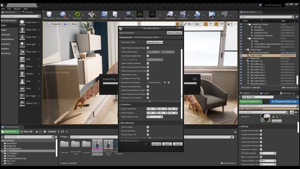Open the Content toolbar icon
The height and width of the screenshot is (169, 300).
pyautogui.click(x=104, y=15)
